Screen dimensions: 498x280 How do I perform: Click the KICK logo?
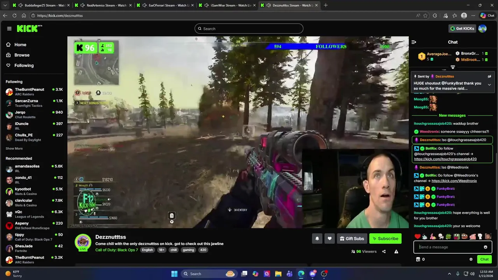pyautogui.click(x=29, y=28)
